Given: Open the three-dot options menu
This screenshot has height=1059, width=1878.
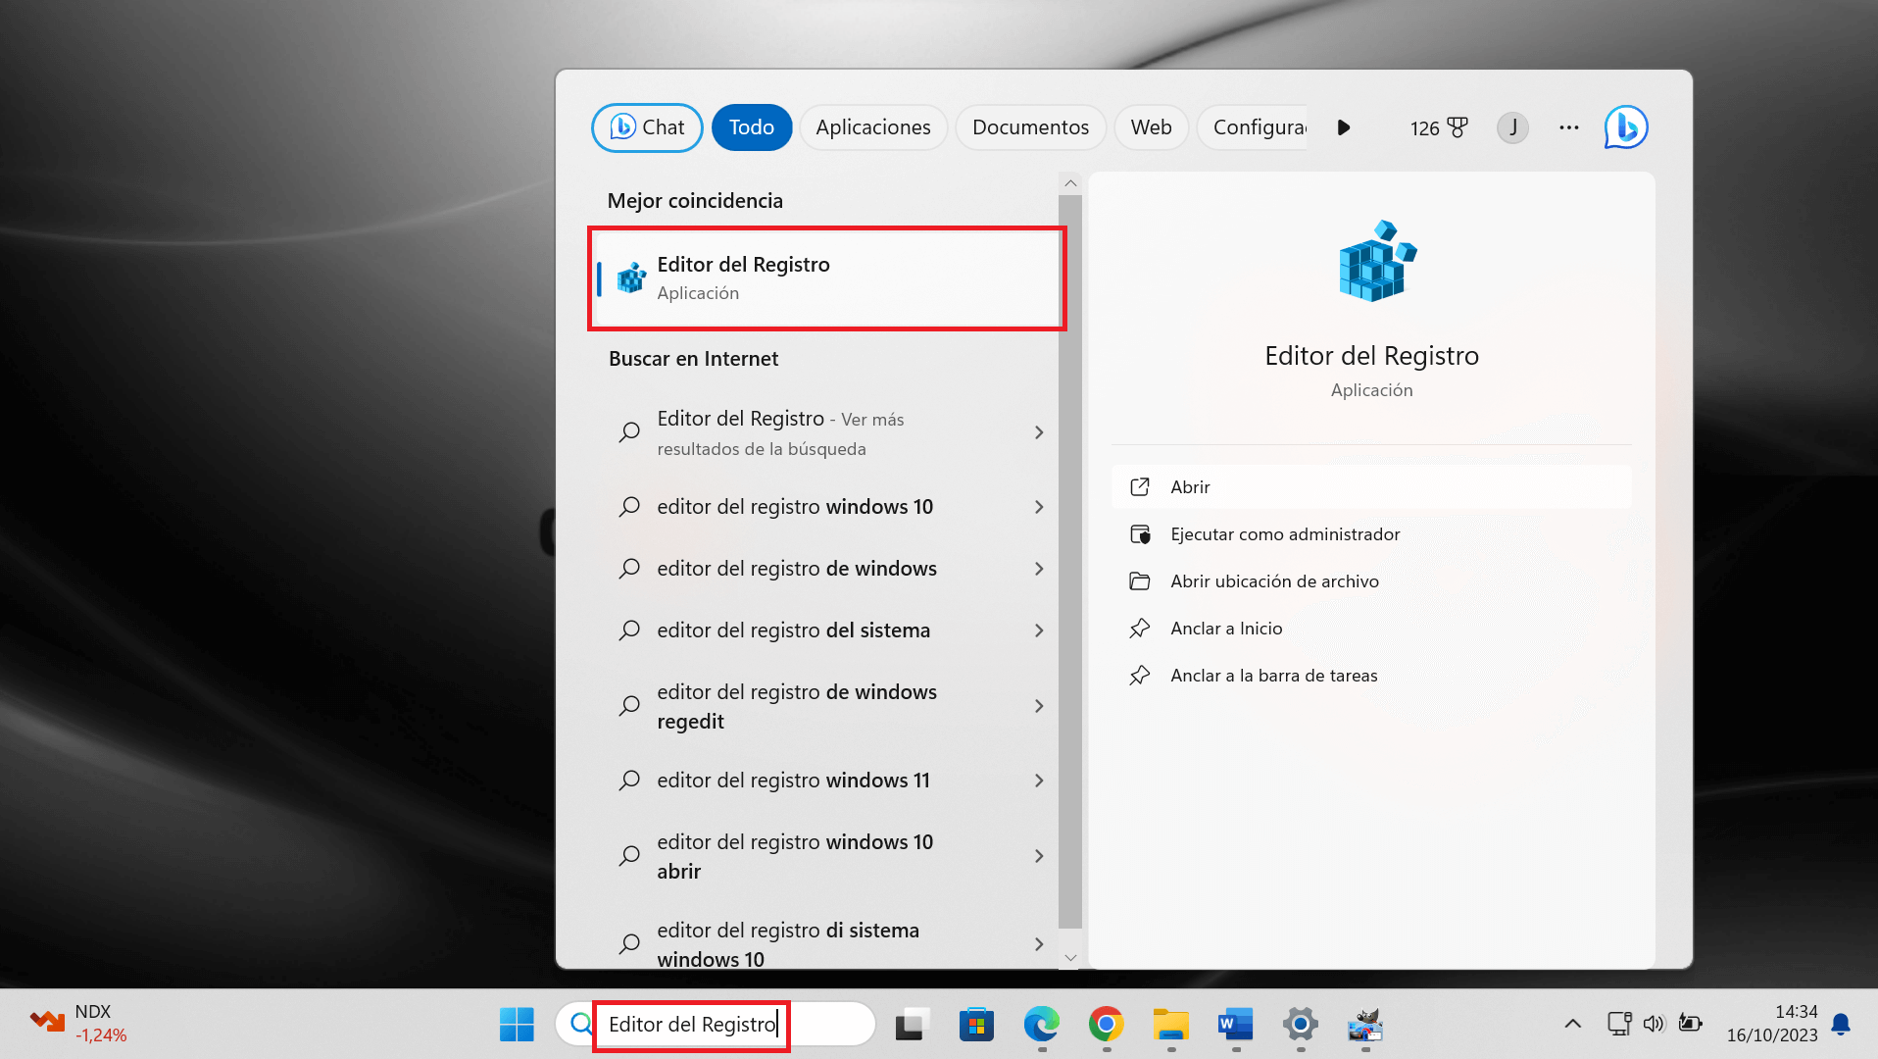Looking at the screenshot, I should [1569, 127].
